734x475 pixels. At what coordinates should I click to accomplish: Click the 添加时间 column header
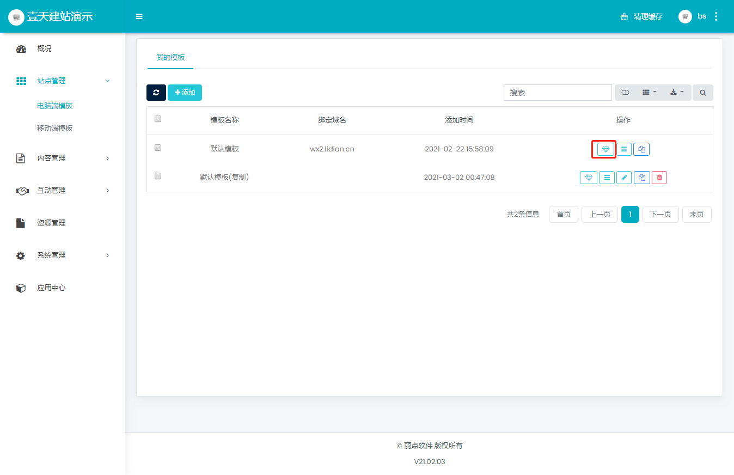coord(459,120)
